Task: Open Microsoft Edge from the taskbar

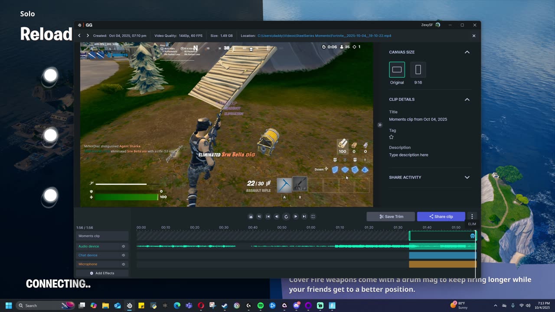Action: (x=177, y=305)
